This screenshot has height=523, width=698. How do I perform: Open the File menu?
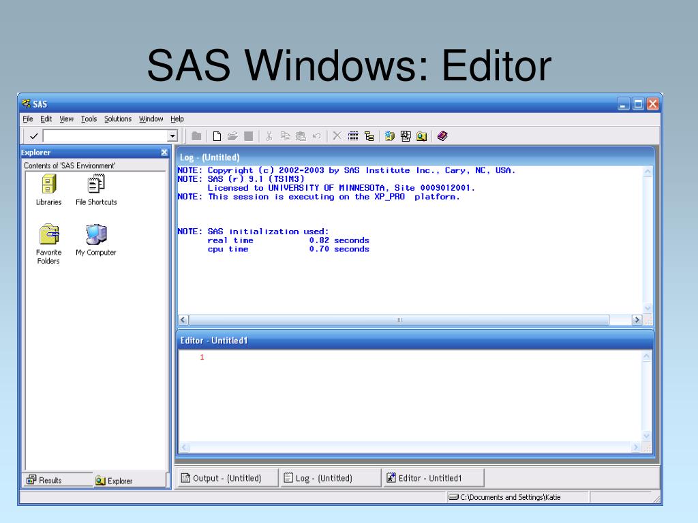click(x=27, y=118)
